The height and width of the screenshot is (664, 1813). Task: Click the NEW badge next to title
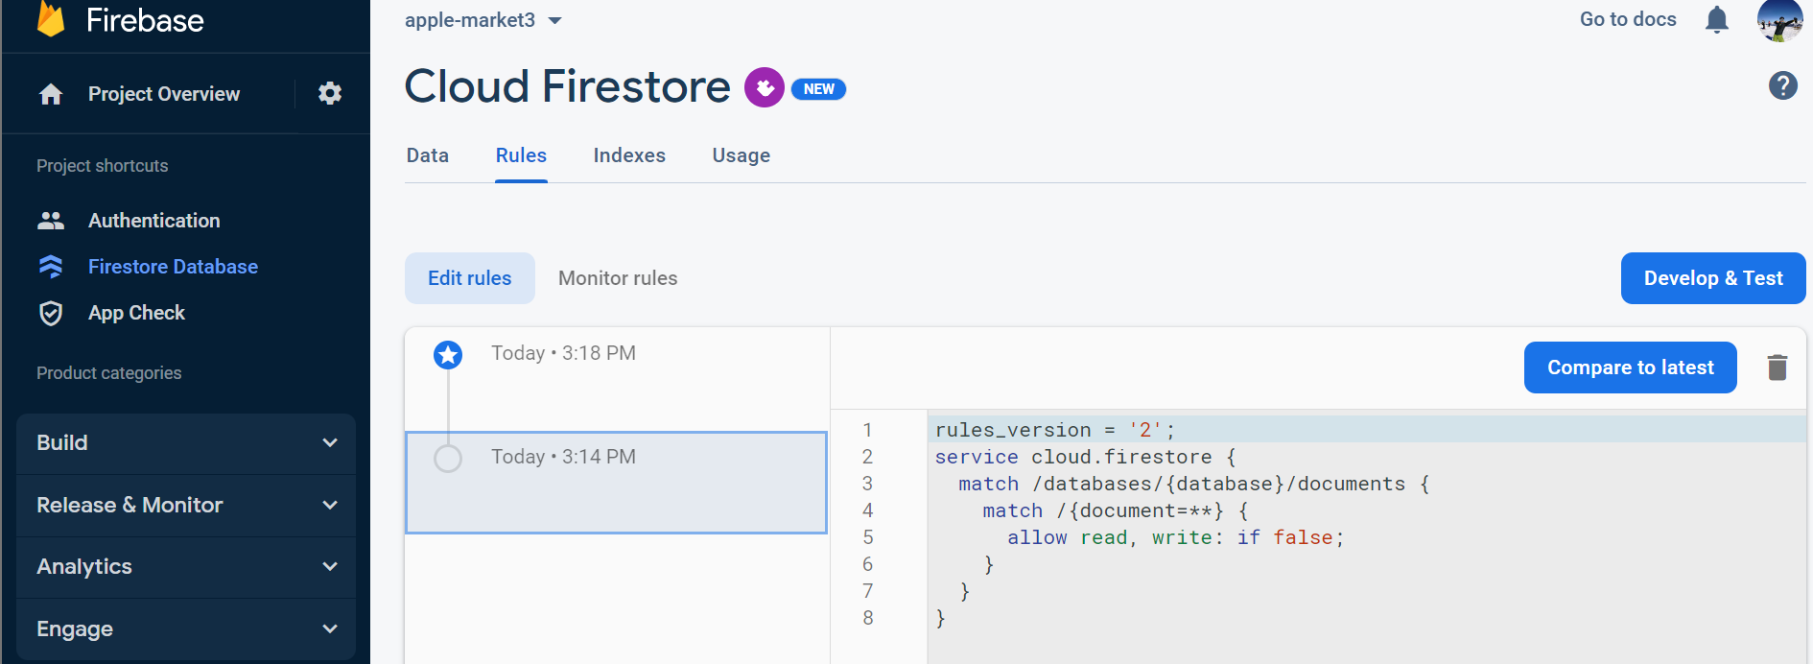click(818, 89)
